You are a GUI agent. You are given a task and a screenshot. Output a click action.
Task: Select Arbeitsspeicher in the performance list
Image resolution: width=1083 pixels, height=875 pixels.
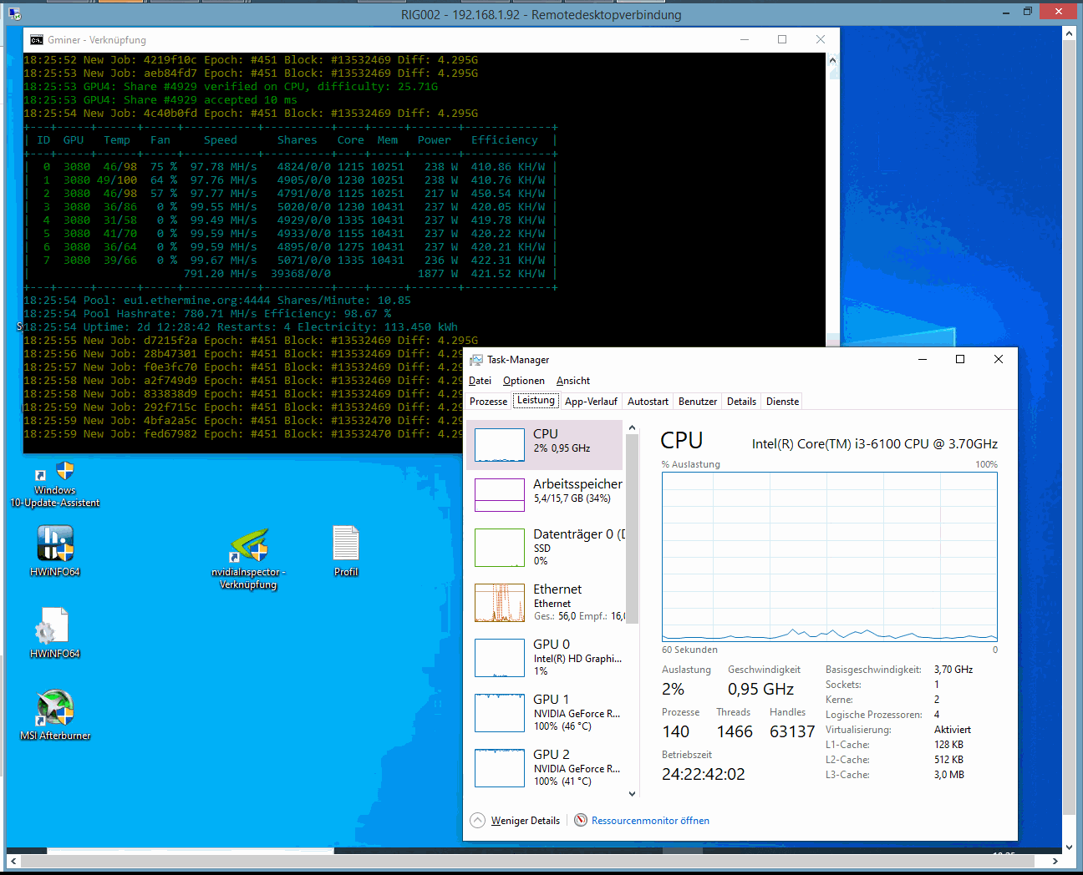(546, 495)
